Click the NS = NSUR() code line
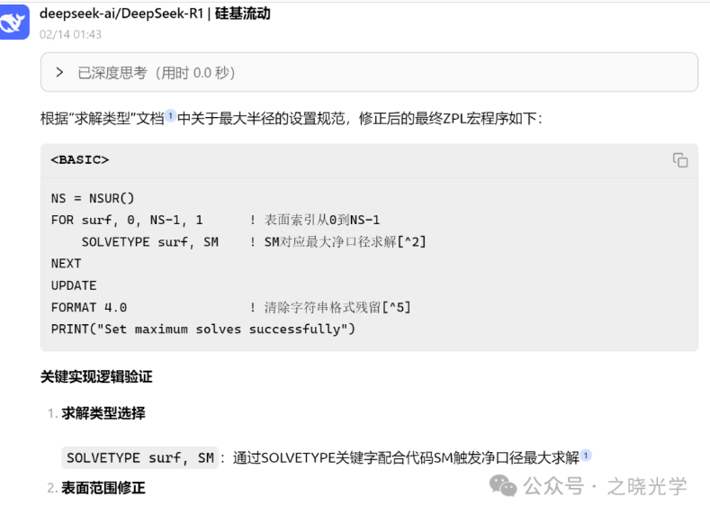Image resolution: width=710 pixels, height=515 pixels. [x=93, y=197]
